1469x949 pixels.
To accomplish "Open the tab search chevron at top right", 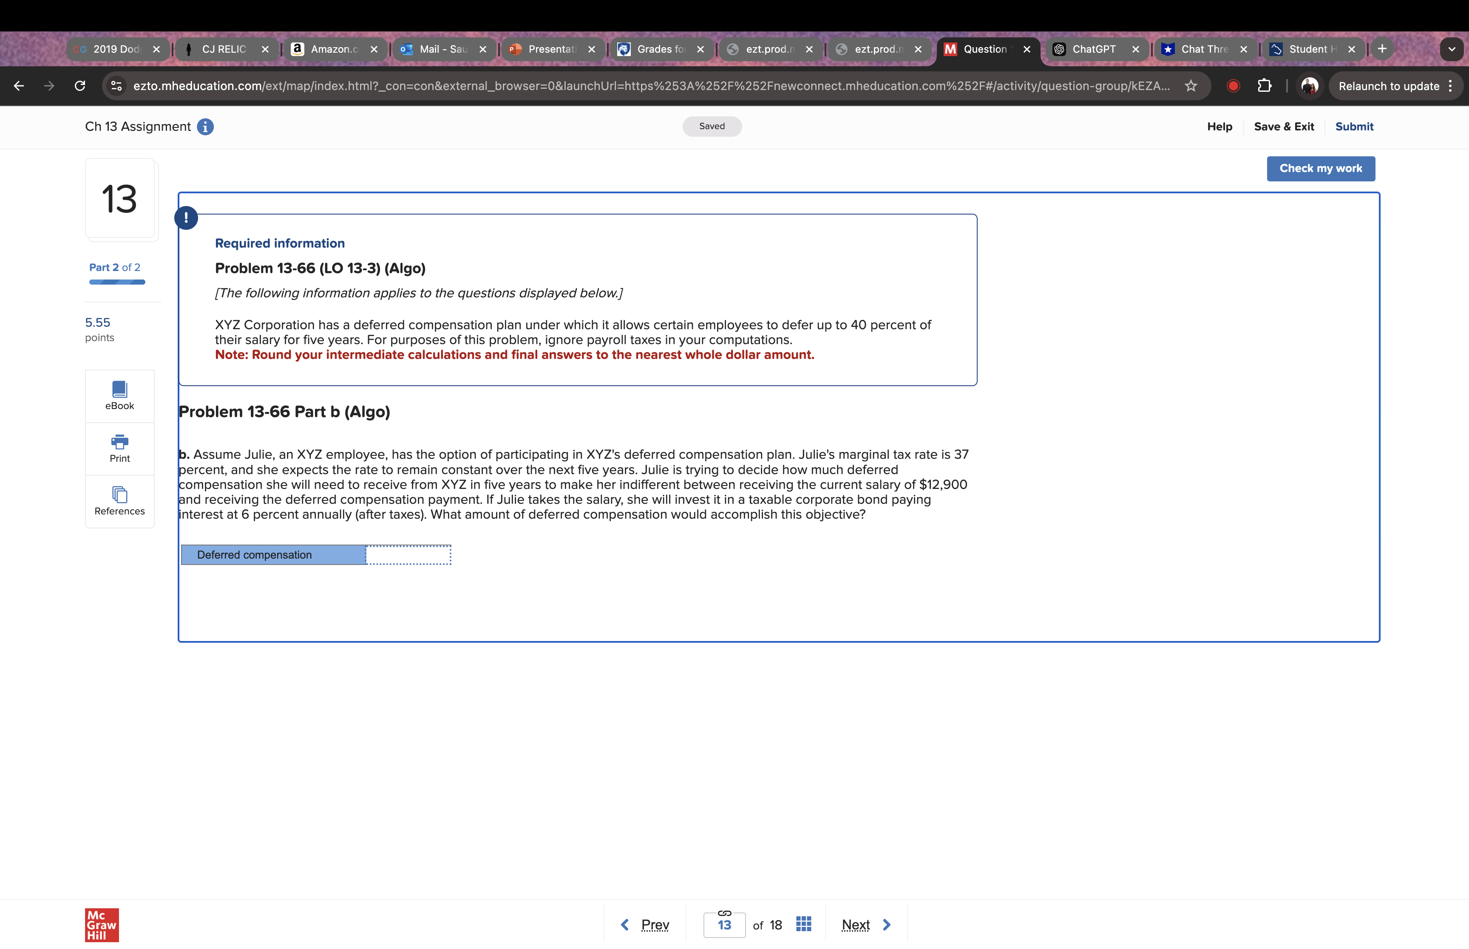I will click(1452, 49).
